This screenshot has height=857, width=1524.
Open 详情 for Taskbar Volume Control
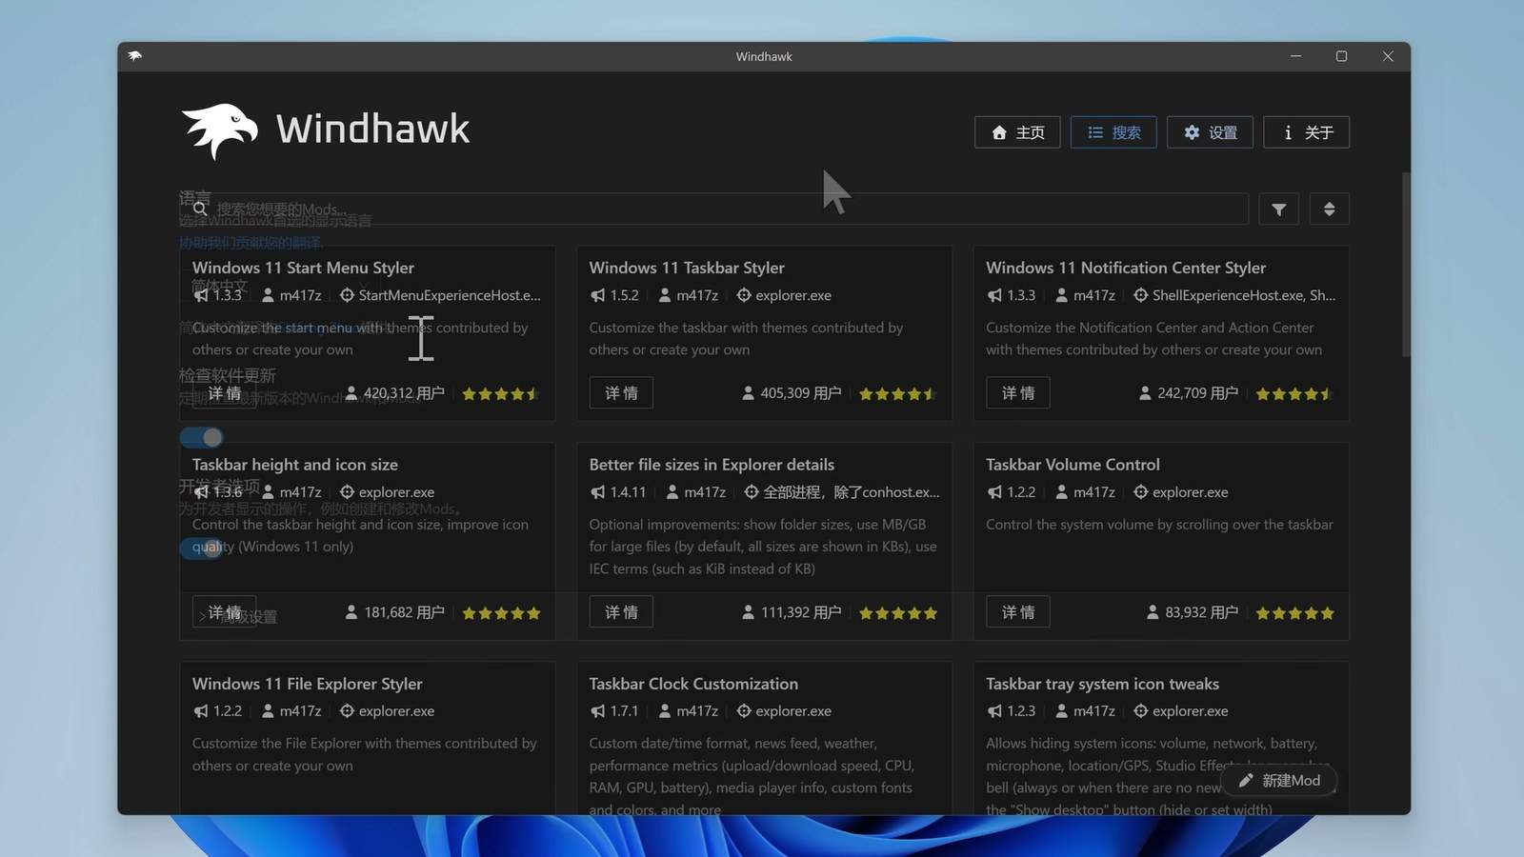pos(1018,612)
